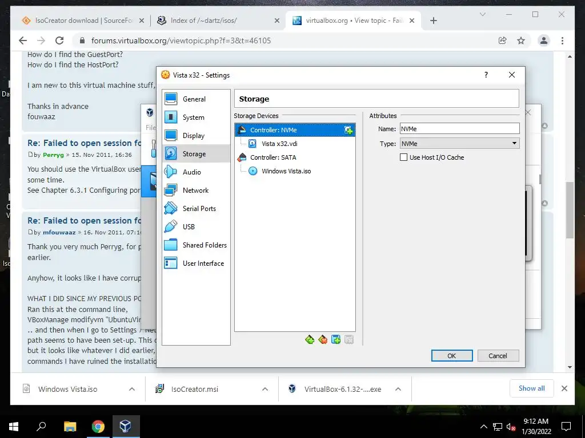Viewport: 585px width, 438px height.
Task: Open the controller Type dropdown
Action: tap(460, 143)
